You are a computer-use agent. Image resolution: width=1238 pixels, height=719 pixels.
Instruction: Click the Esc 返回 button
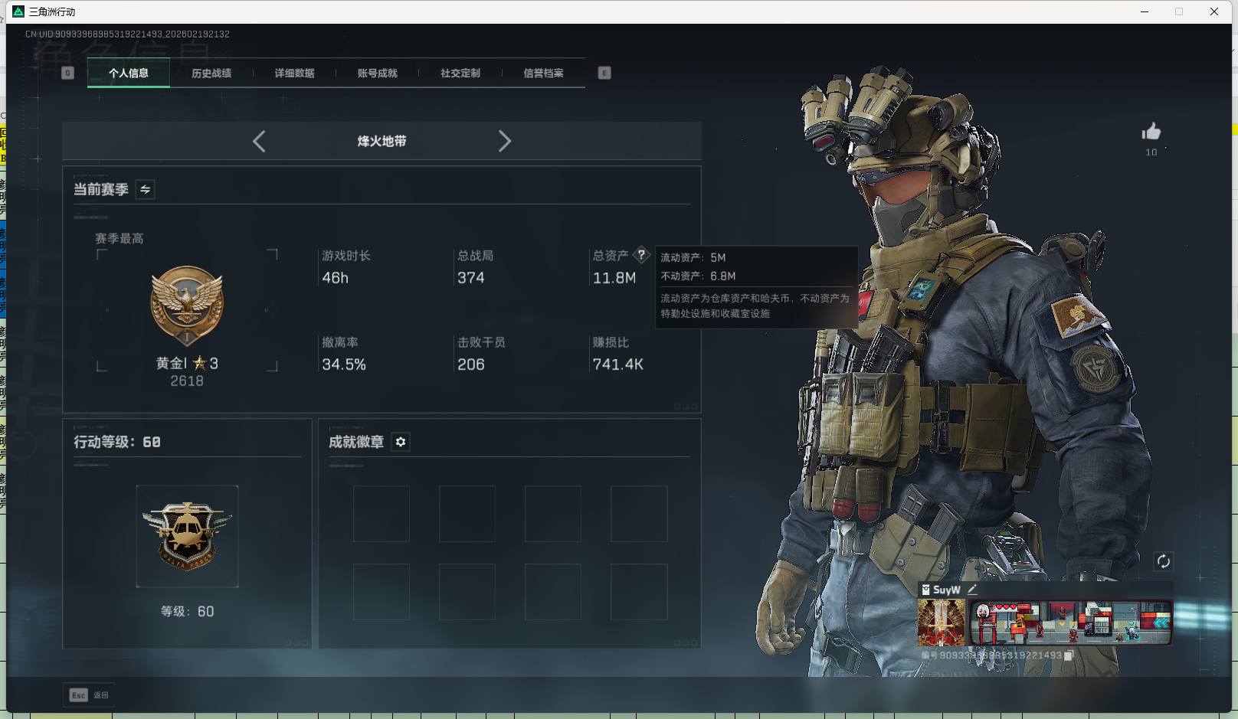[90, 695]
